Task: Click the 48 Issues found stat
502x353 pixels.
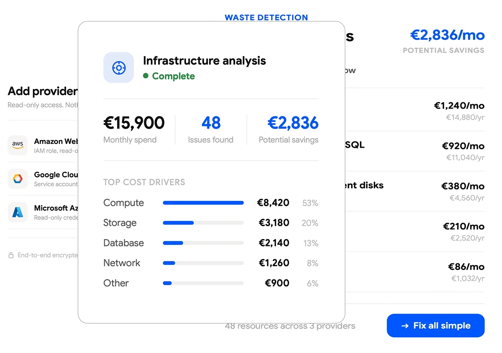Action: 211,129
